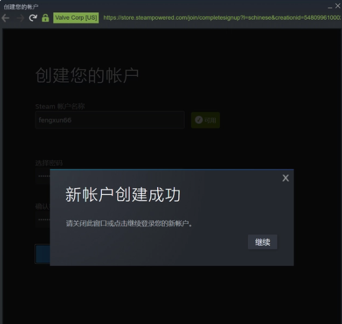
Task: Click the 请关闭此窗口 message text
Action: (129, 223)
